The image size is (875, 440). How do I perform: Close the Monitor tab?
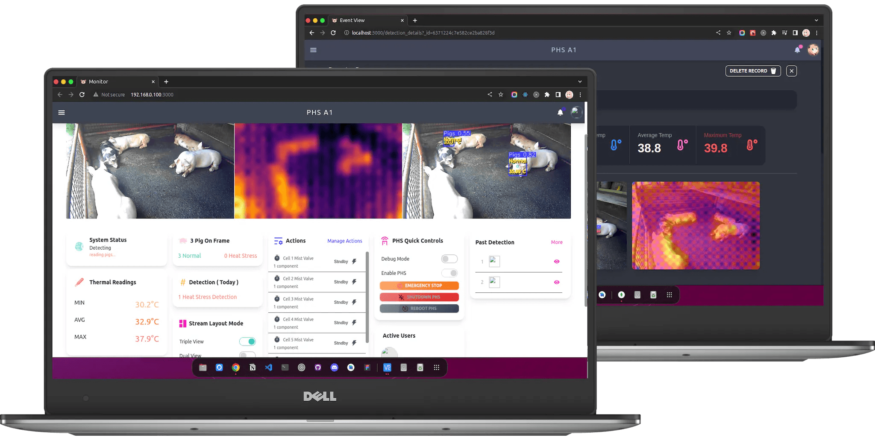pos(153,82)
